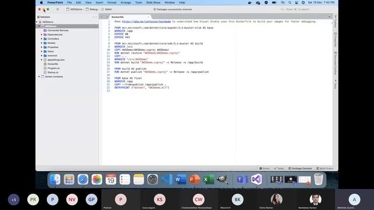This screenshot has width=374, height=210.
Task: Open the document tab list dropdown arrow
Action: tap(330, 17)
